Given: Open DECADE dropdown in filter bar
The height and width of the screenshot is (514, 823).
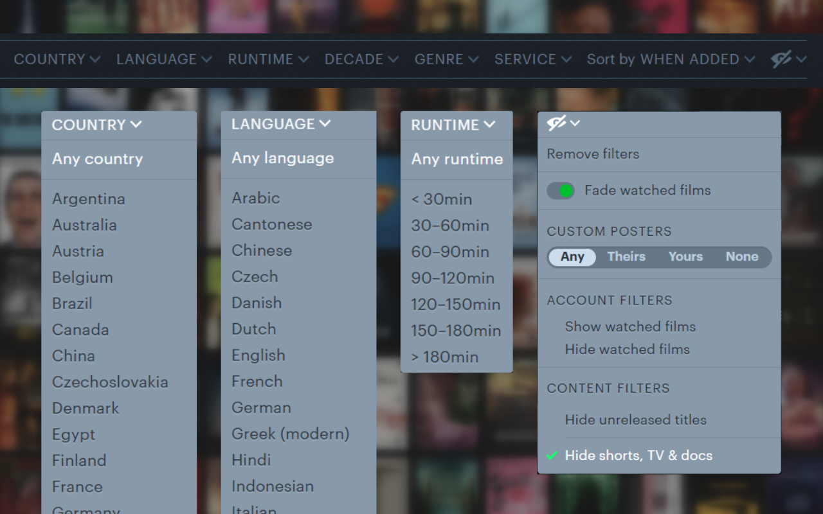Looking at the screenshot, I should point(361,59).
